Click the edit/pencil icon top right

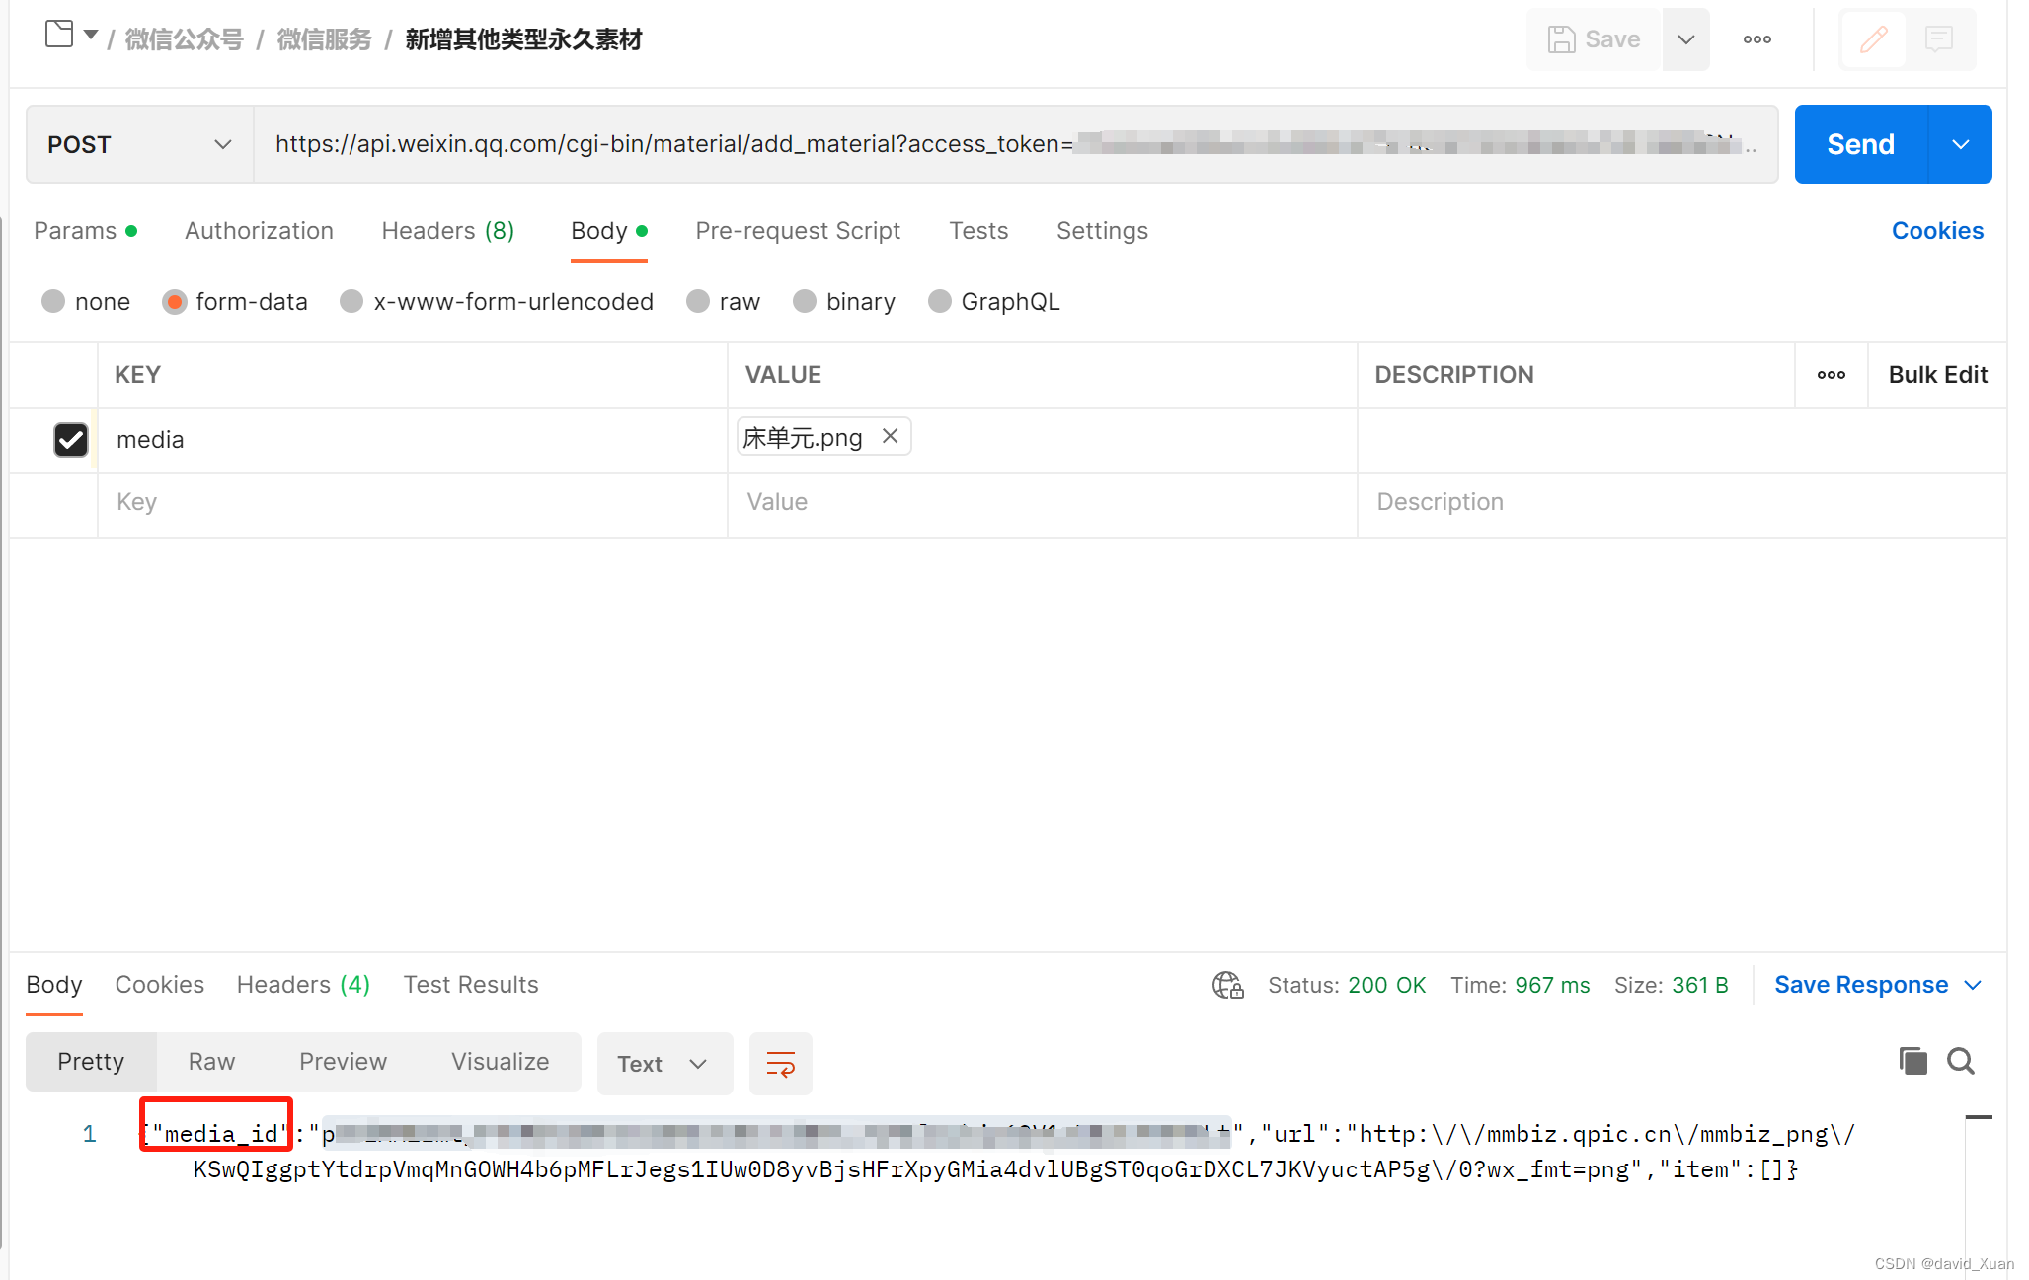tap(1873, 39)
